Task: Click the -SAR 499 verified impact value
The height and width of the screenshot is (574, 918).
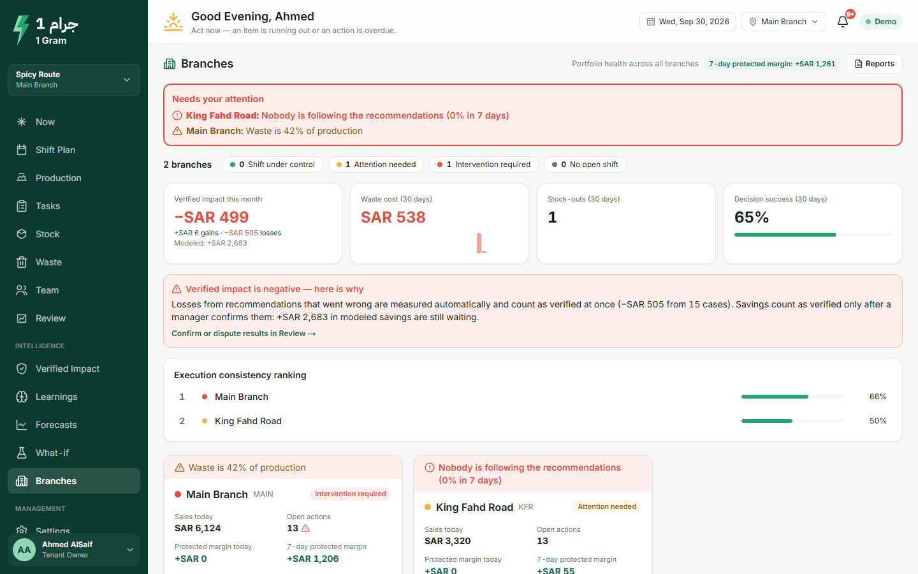Action: coord(212,217)
